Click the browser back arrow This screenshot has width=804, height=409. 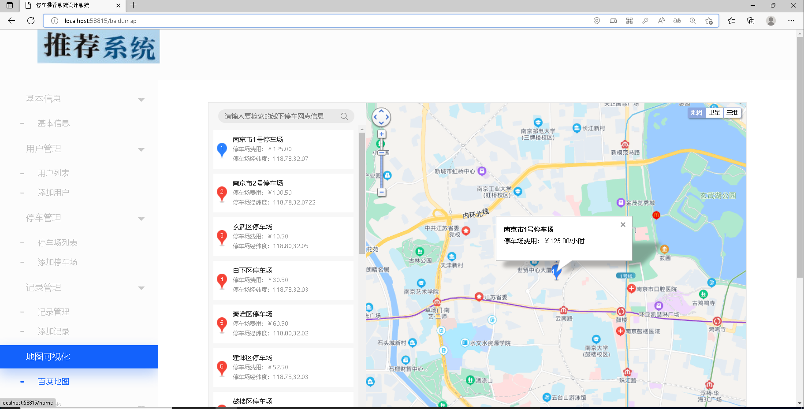[x=11, y=21]
